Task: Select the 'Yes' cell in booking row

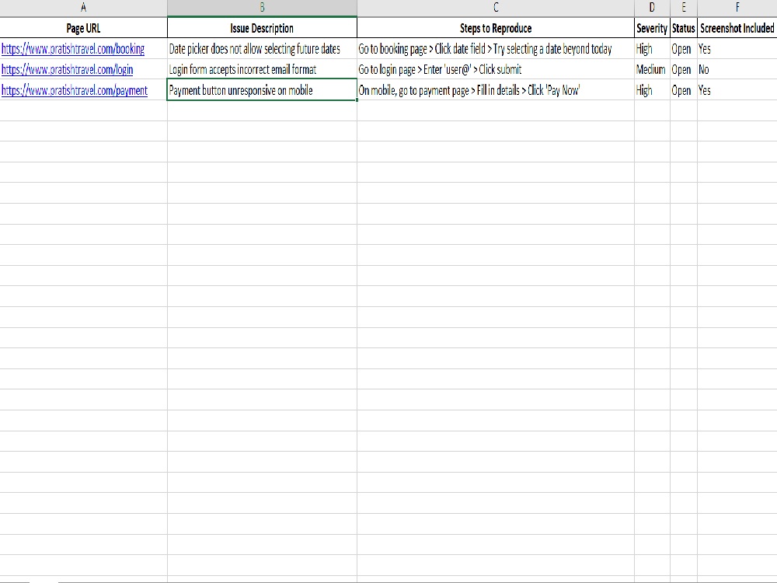Action: point(737,48)
